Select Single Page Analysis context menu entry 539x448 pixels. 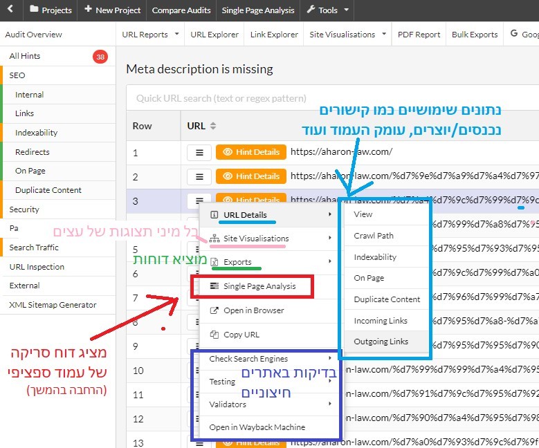[x=269, y=286]
